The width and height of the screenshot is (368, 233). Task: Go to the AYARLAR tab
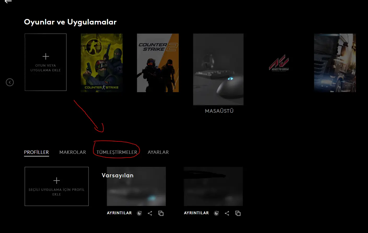(158, 152)
